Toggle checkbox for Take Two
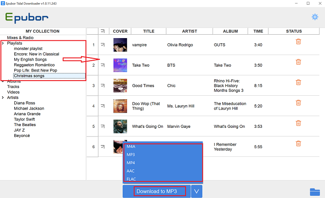Viewport: 325px width, 198px height. pyautogui.click(x=103, y=65)
